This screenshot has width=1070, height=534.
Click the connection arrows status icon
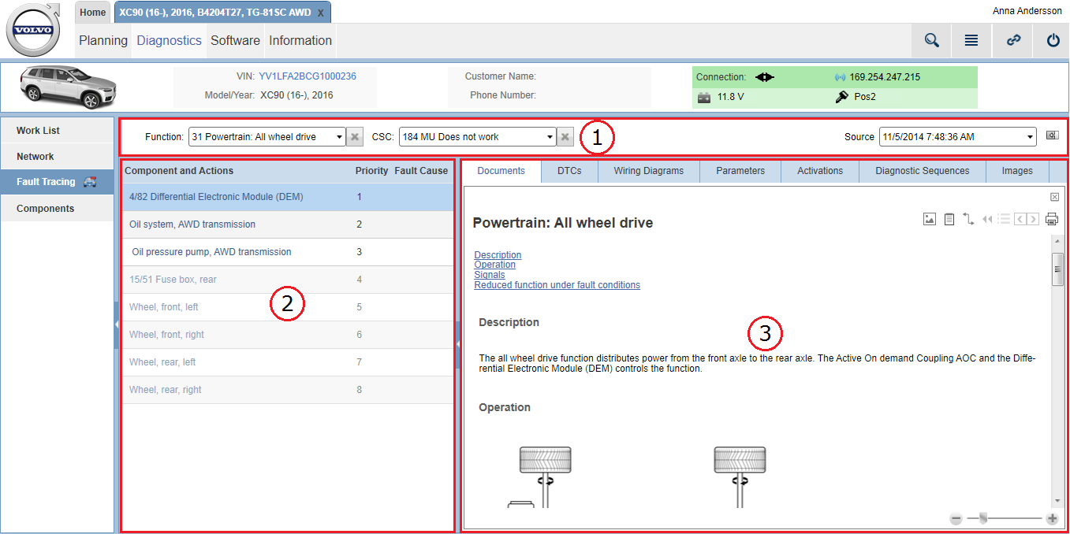(765, 77)
